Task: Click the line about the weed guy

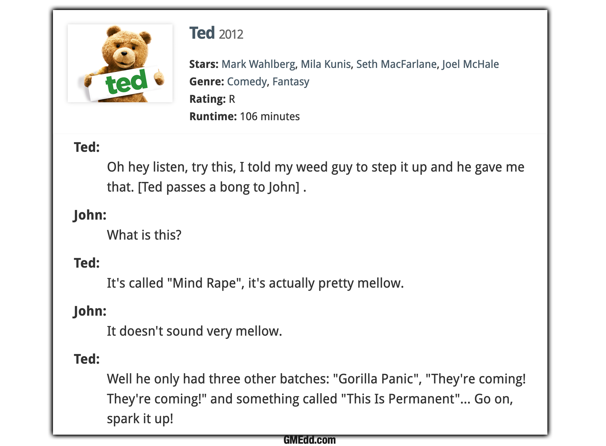Action: [x=315, y=167]
